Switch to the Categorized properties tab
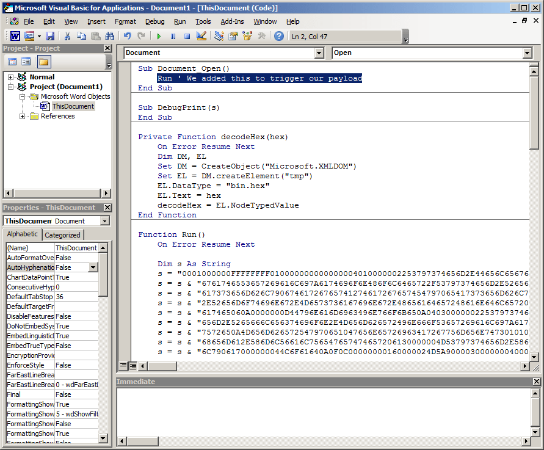 (62, 235)
